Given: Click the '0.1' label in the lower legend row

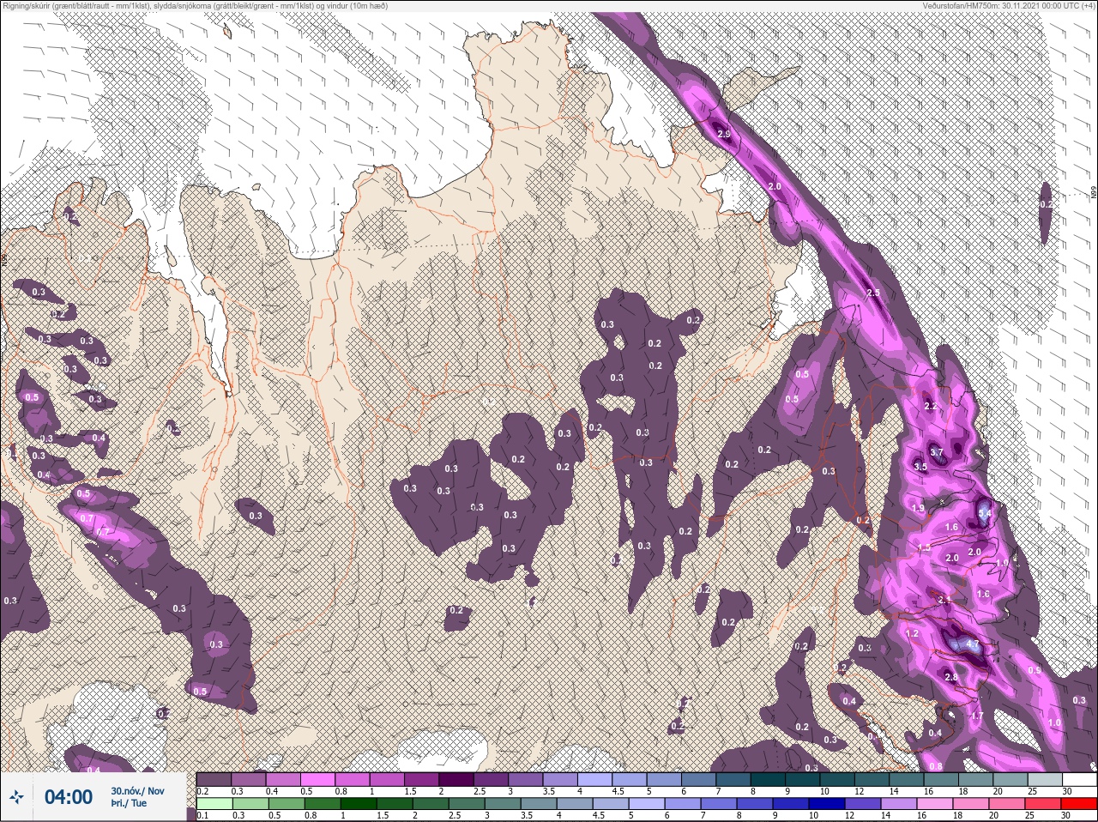Looking at the screenshot, I should 202,816.
